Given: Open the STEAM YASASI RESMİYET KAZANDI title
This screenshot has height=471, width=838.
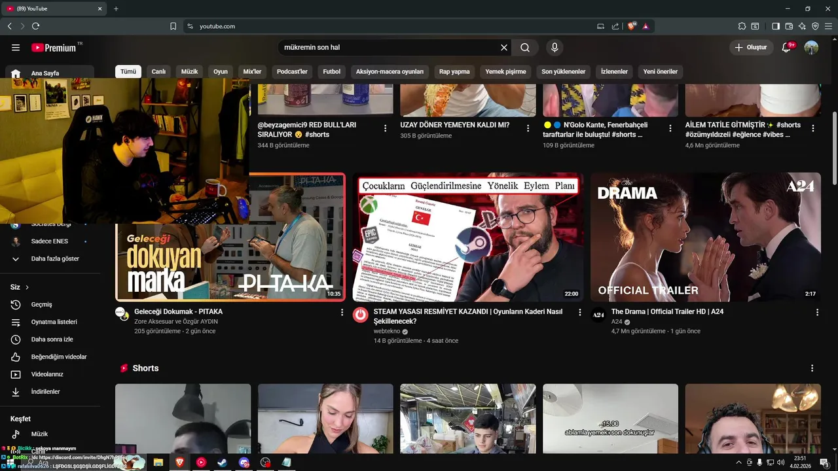Looking at the screenshot, I should point(468,317).
